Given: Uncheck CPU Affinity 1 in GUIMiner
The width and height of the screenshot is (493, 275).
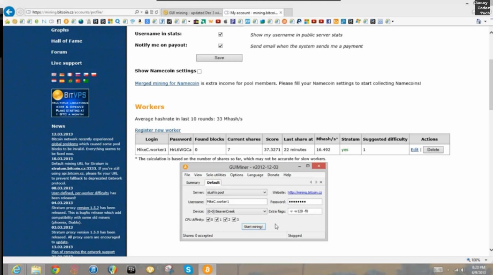Looking at the screenshot, I should click(x=217, y=220).
